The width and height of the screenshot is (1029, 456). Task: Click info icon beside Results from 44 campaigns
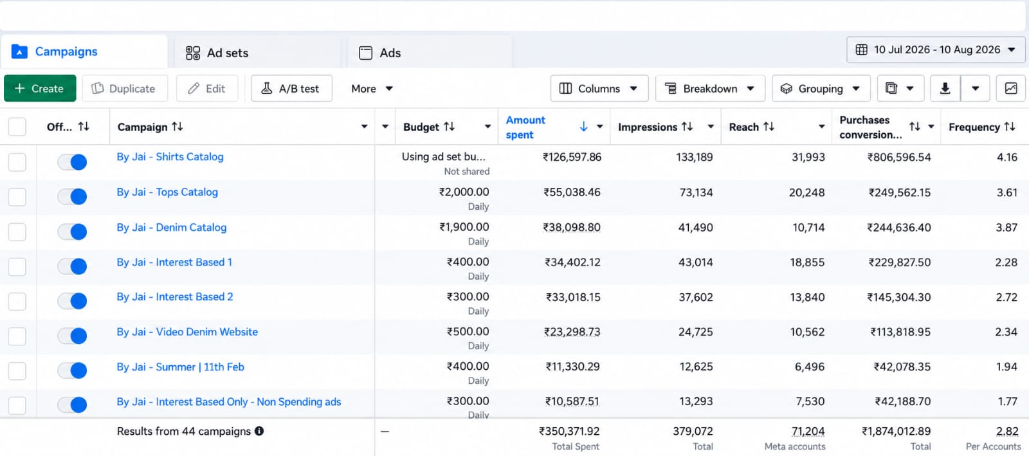pos(259,431)
